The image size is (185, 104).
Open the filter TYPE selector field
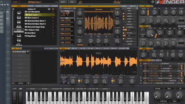143,30
